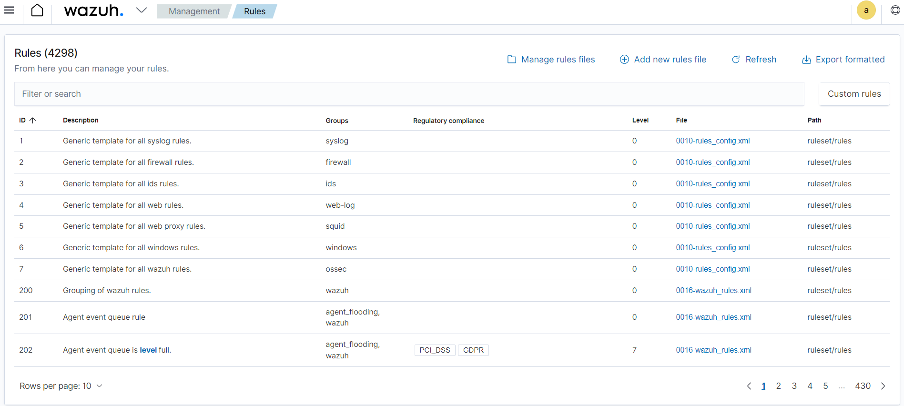Open 0010-rules_config.xml link for rule 5
The width and height of the screenshot is (904, 406).
pos(712,226)
